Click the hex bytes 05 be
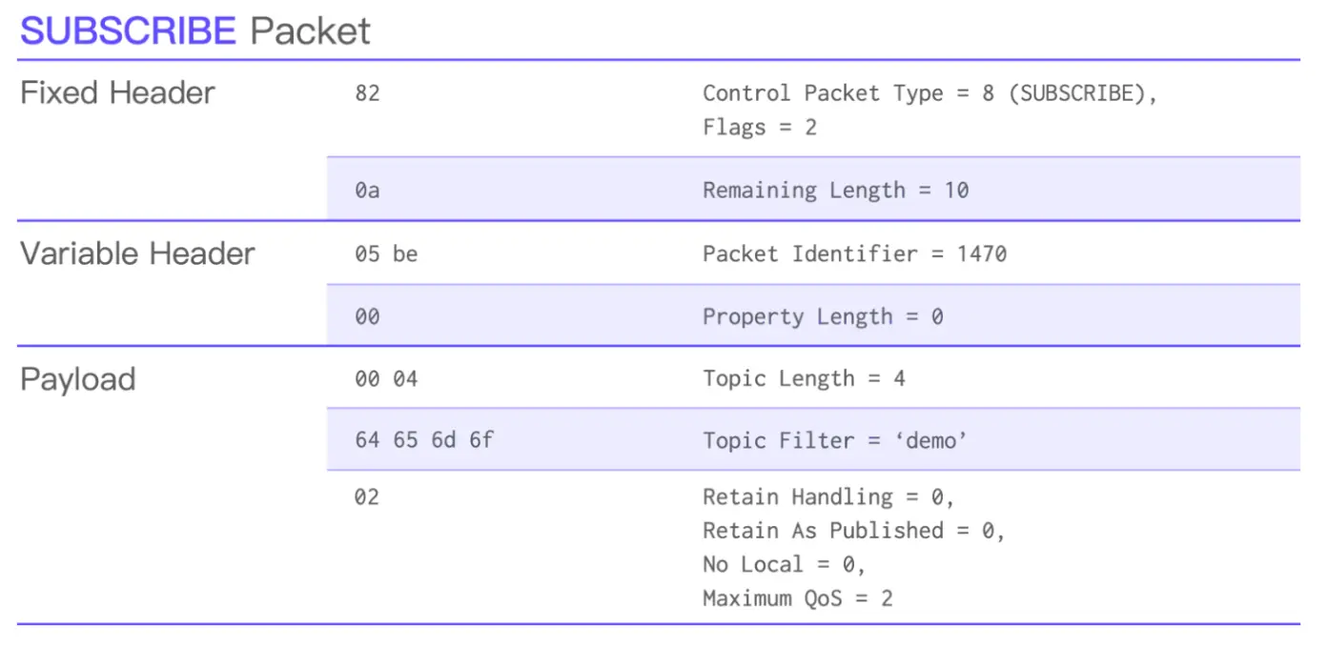The width and height of the screenshot is (1328, 647). (x=386, y=253)
